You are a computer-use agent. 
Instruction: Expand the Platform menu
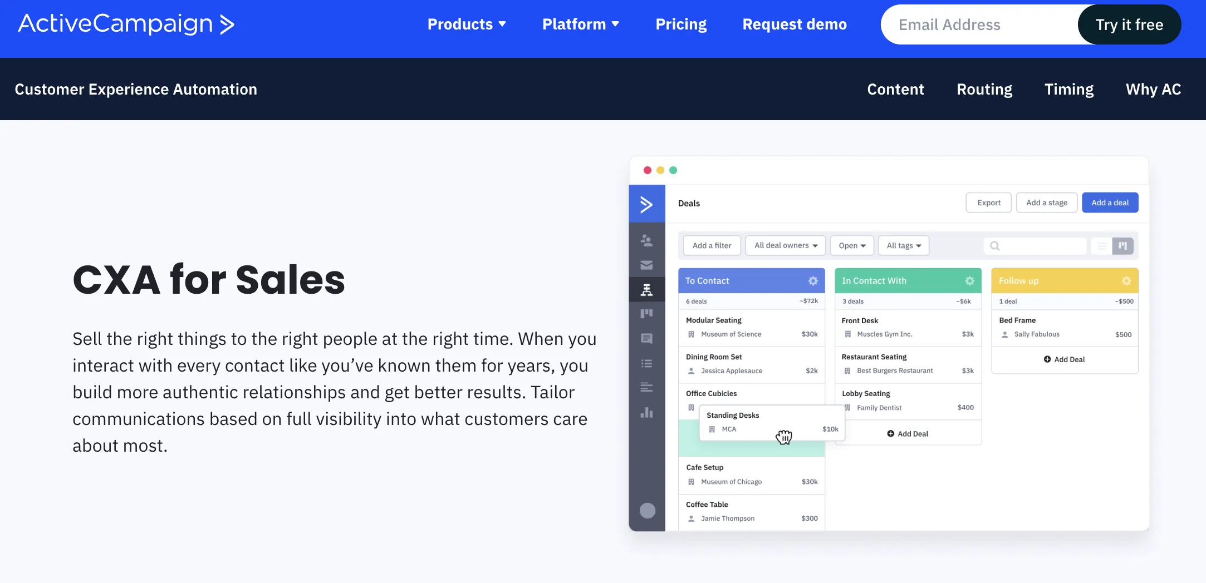tap(581, 24)
